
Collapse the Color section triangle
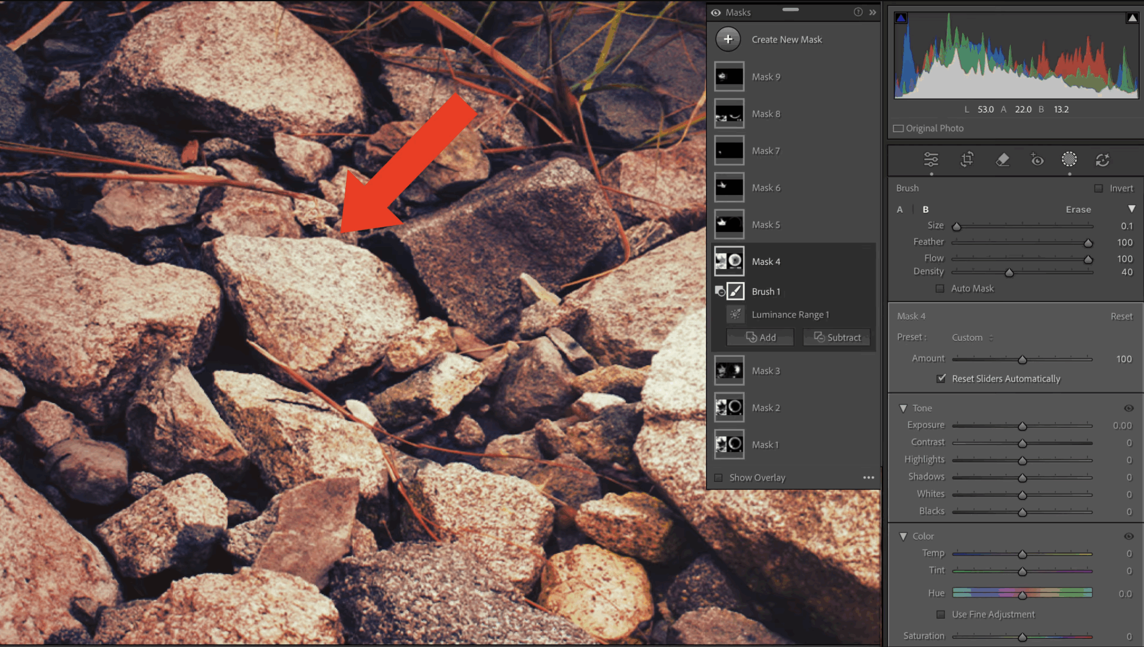pos(903,536)
